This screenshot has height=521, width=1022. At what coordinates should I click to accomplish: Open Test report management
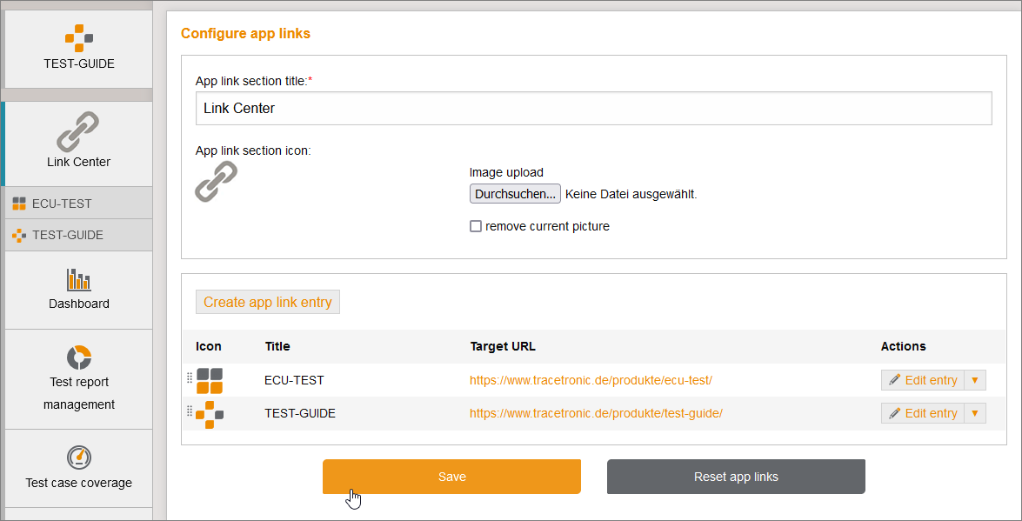pyautogui.click(x=79, y=379)
